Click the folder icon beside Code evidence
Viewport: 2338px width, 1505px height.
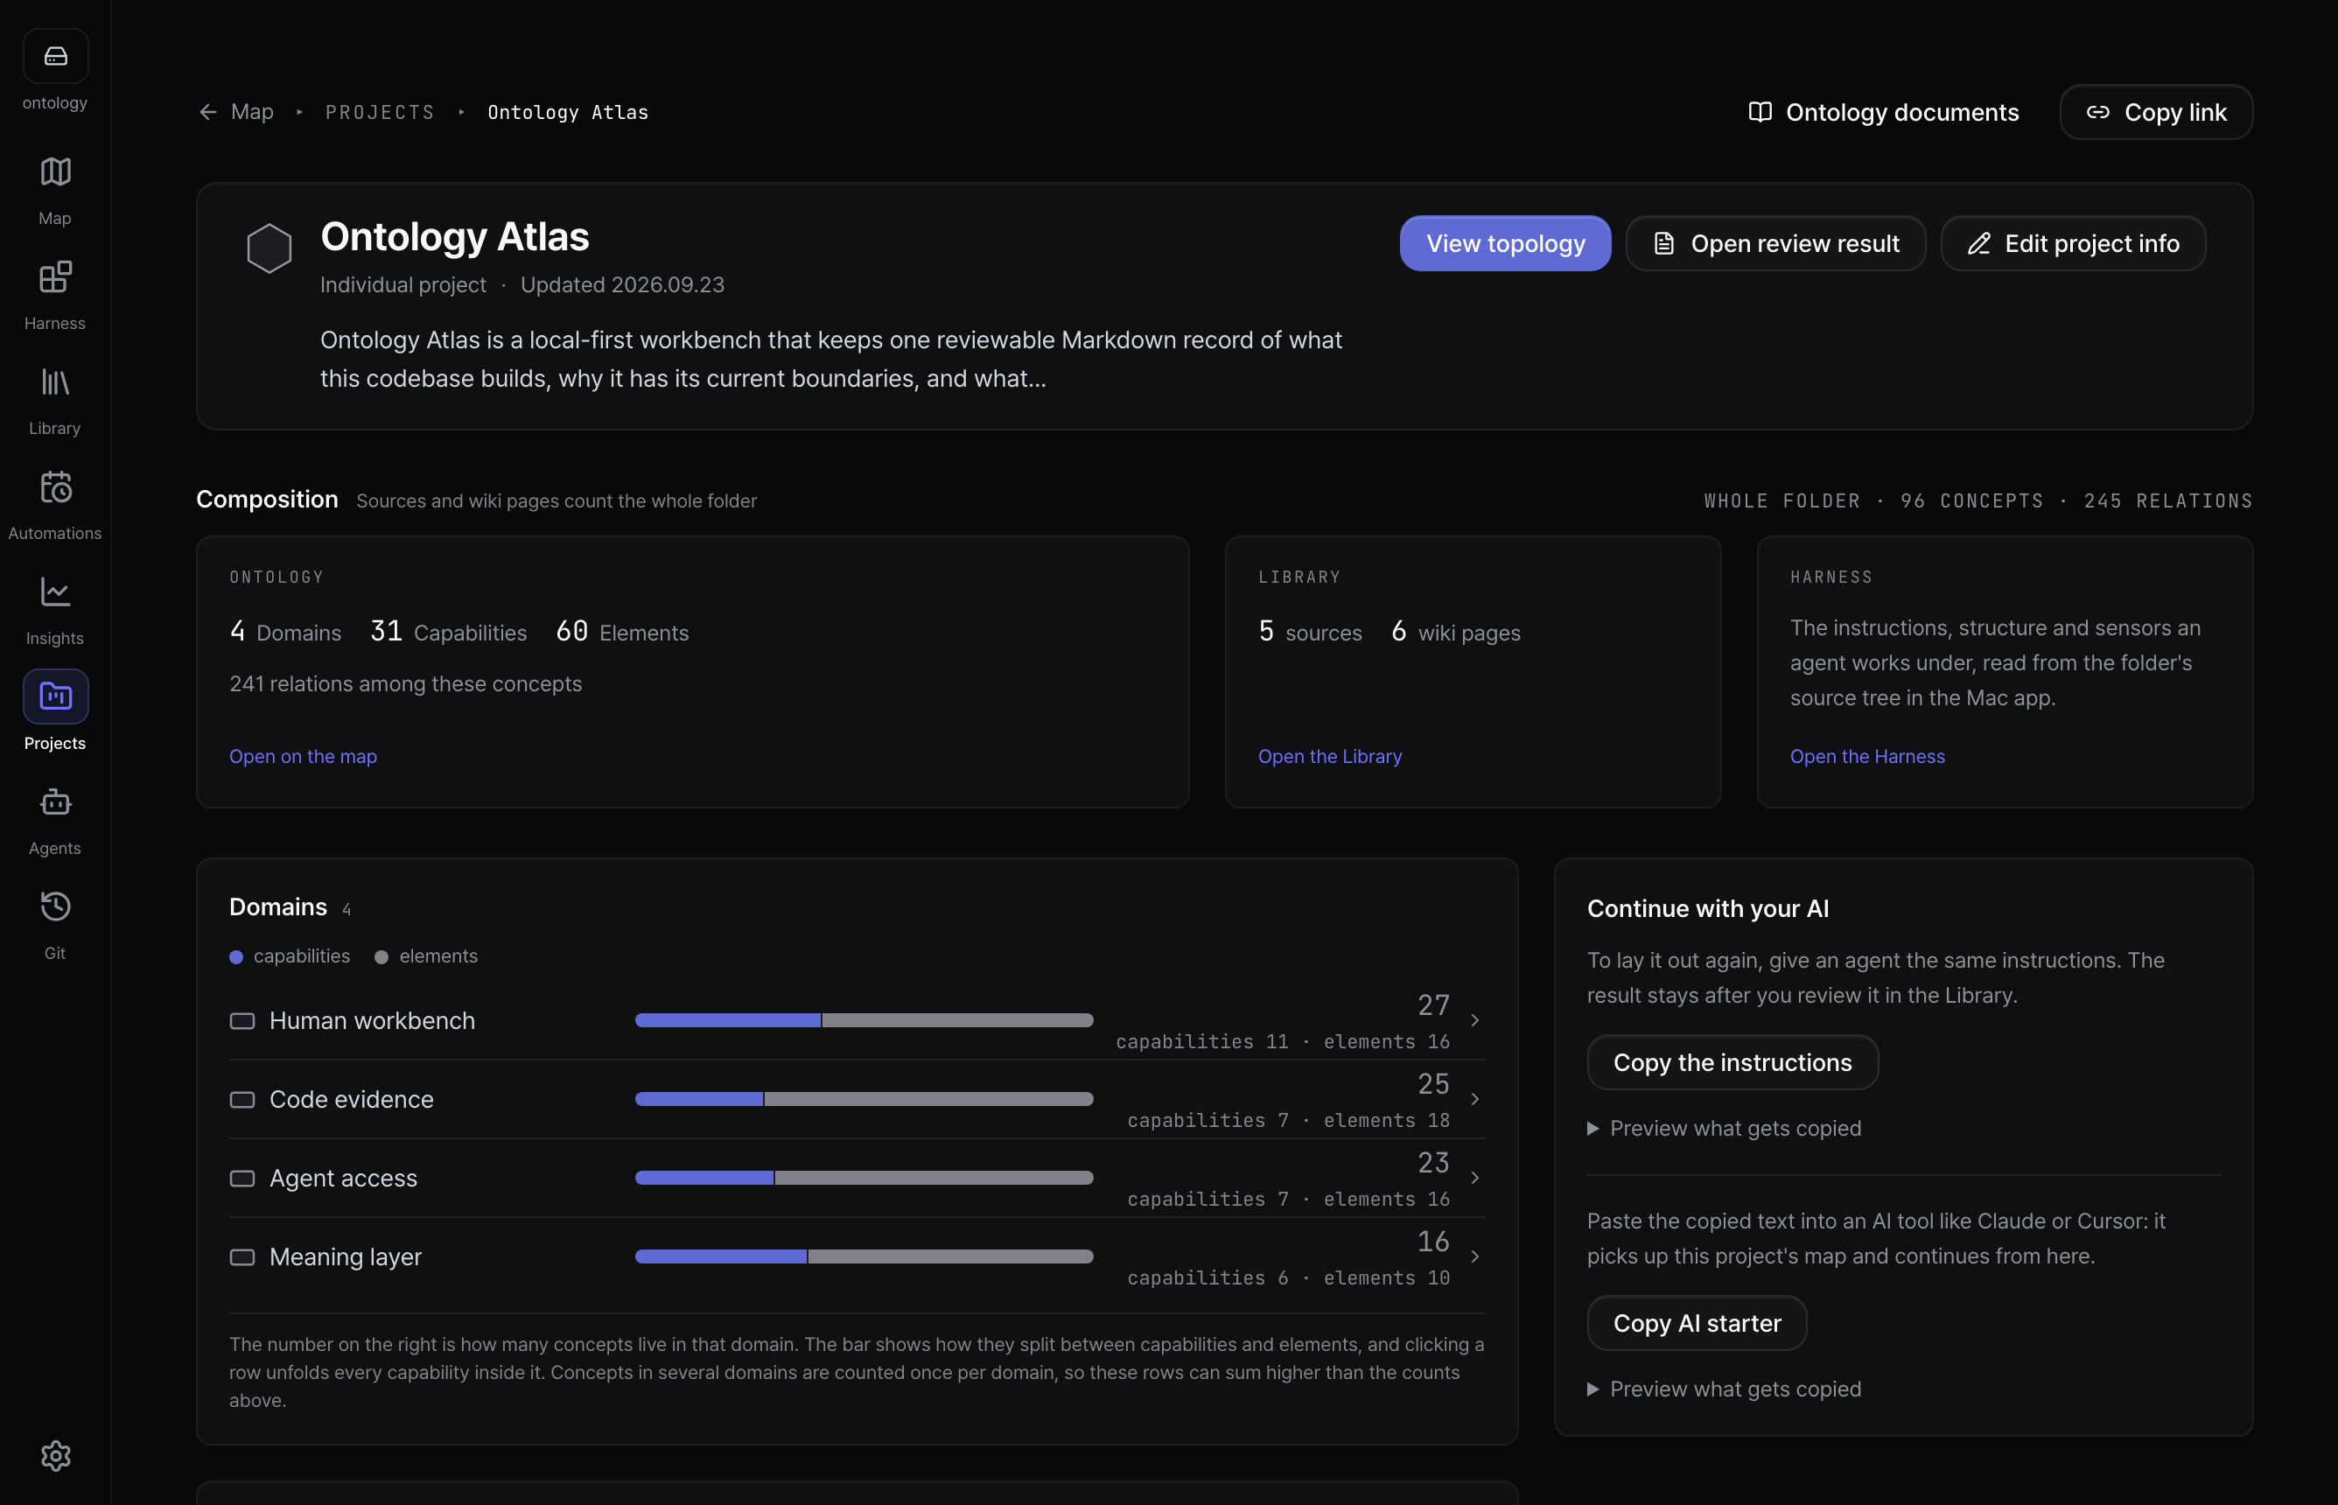[242, 1101]
